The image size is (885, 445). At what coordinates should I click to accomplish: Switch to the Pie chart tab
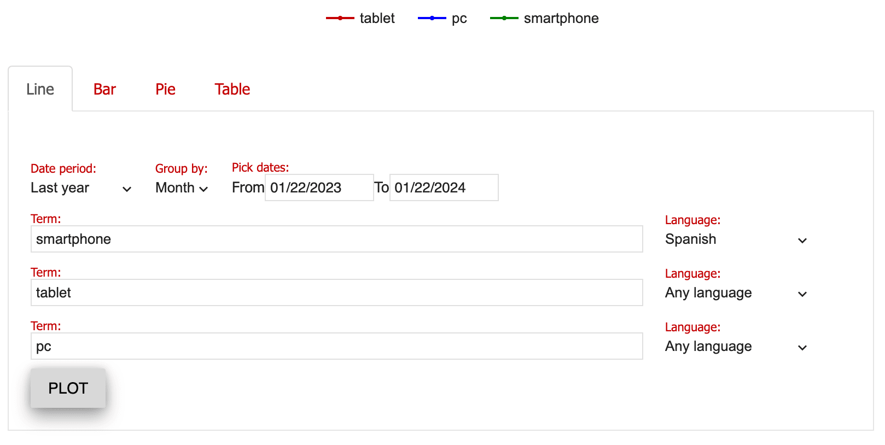tap(165, 89)
